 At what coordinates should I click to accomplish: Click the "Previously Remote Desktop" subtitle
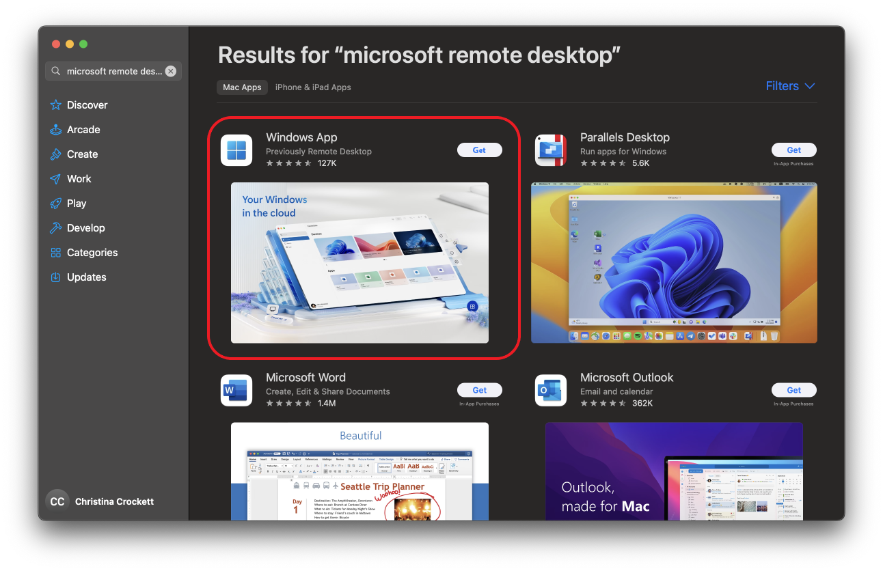click(x=318, y=152)
